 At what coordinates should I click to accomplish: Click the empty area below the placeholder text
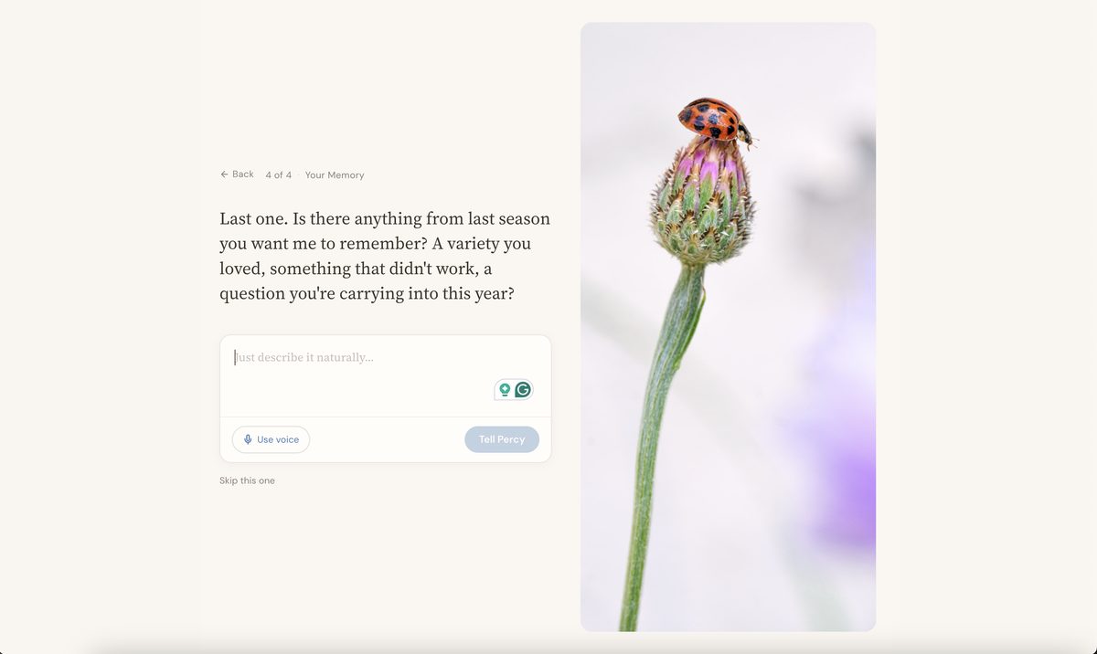357,393
